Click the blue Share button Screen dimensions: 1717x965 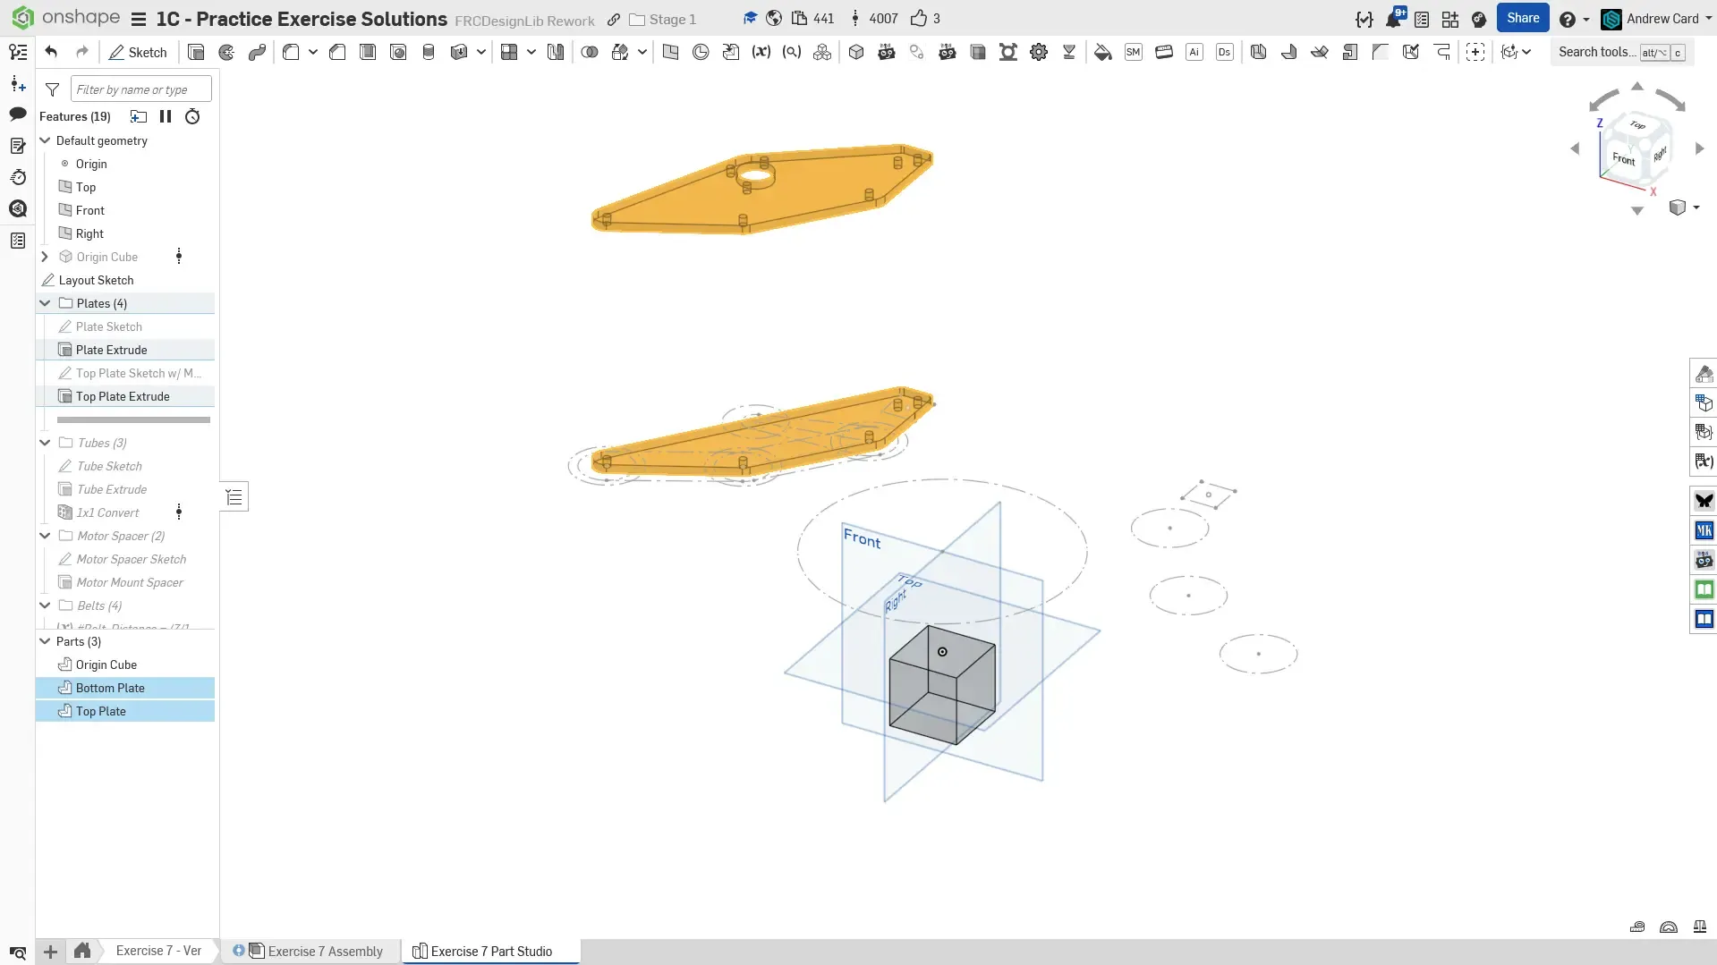(1522, 18)
